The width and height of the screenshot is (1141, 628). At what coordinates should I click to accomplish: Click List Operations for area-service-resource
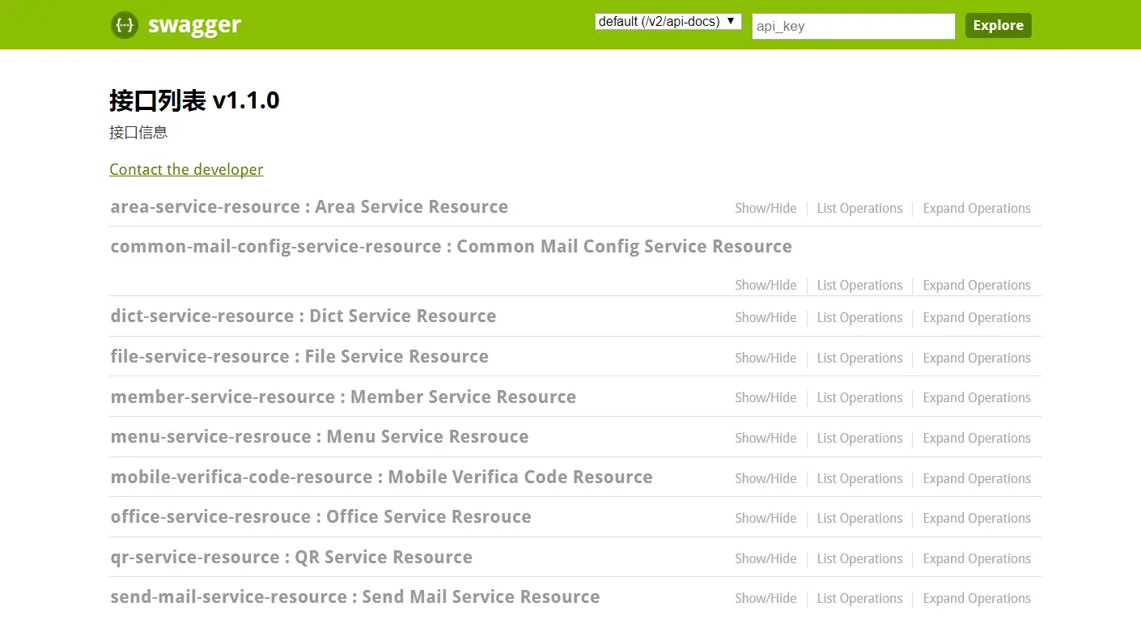click(x=859, y=208)
